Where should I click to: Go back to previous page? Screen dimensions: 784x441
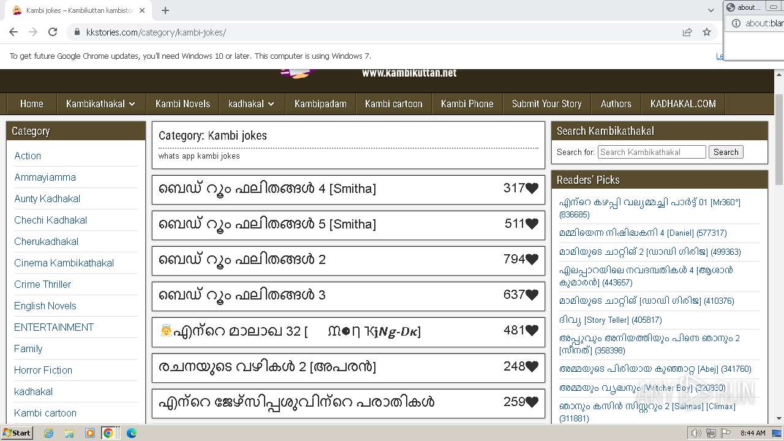pyautogui.click(x=13, y=32)
